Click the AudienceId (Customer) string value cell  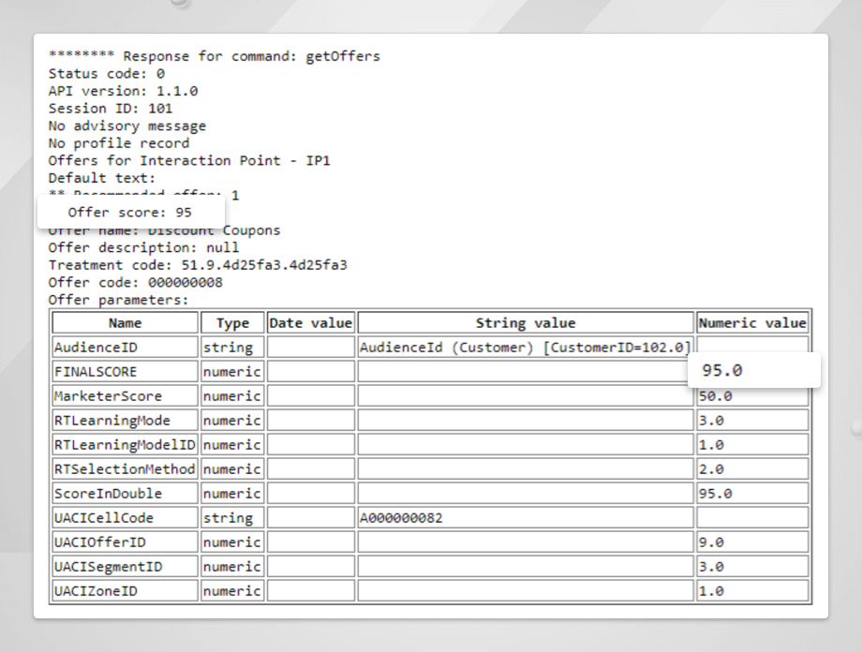click(x=525, y=348)
